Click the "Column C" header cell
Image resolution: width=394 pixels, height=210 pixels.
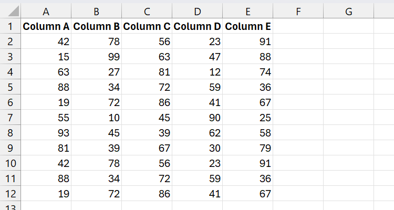tap(147, 26)
